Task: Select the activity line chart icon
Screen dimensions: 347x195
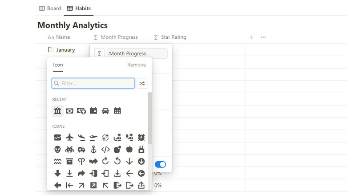Action: pos(57,138)
